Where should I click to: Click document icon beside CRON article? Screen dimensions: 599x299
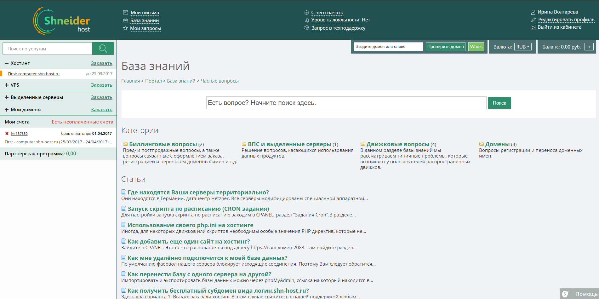[x=123, y=208]
